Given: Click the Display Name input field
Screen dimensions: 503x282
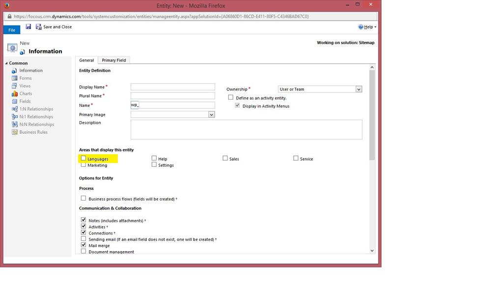Looking at the screenshot, I should coord(172,87).
